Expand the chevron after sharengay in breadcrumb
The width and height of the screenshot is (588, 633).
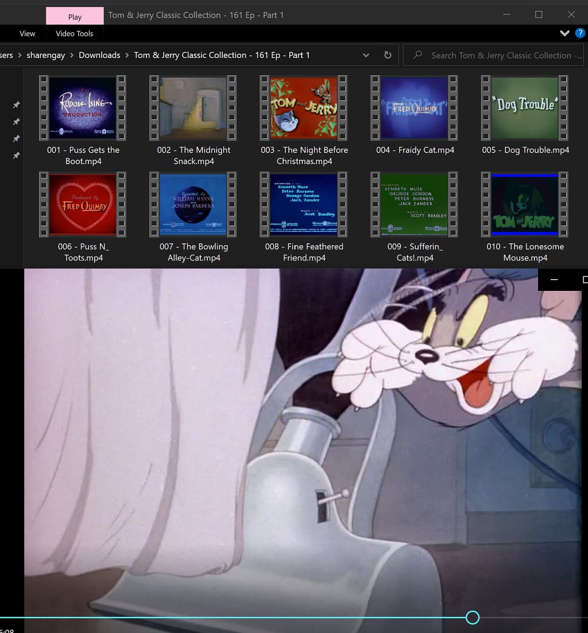pyautogui.click(x=72, y=55)
